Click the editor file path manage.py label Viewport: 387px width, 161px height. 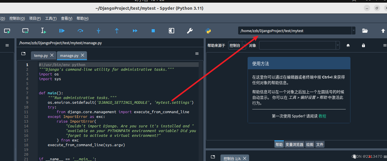tap(60, 43)
